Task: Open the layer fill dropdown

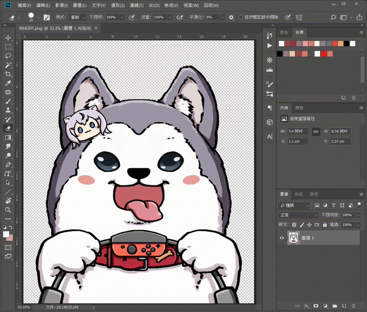Action: 358,225
